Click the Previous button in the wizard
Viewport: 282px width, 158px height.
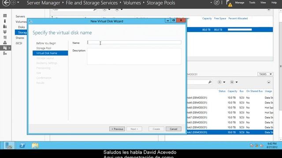(117, 129)
